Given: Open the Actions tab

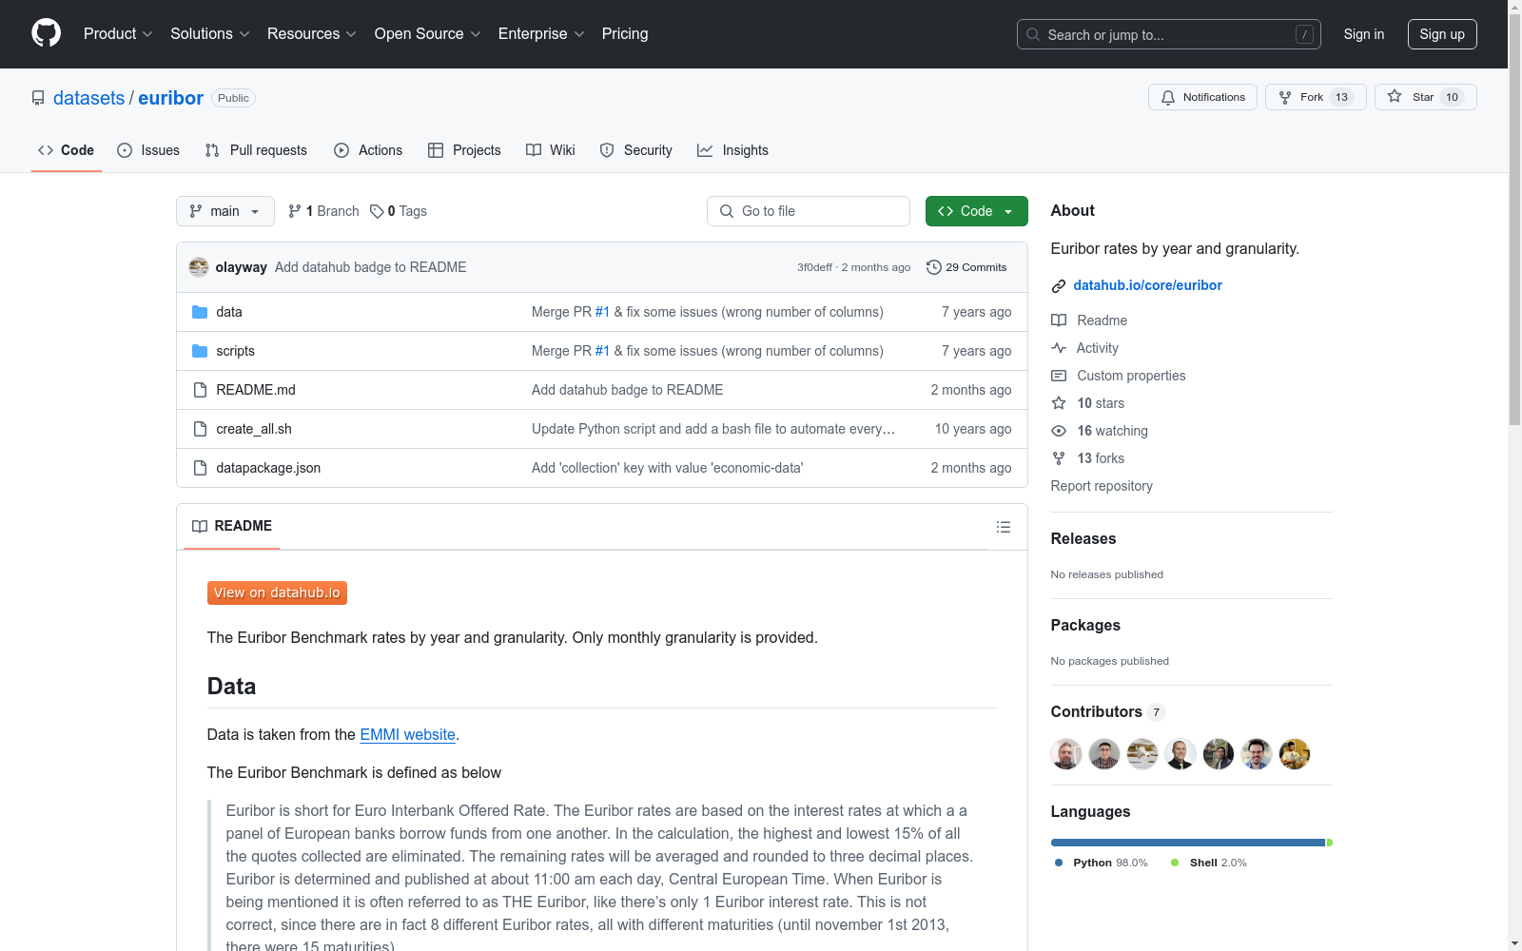Looking at the screenshot, I should (x=368, y=150).
